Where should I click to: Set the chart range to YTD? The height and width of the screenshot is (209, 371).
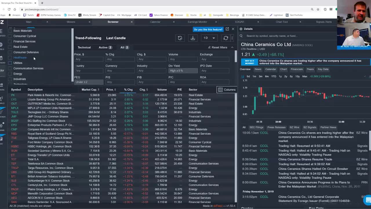(x=274, y=76)
